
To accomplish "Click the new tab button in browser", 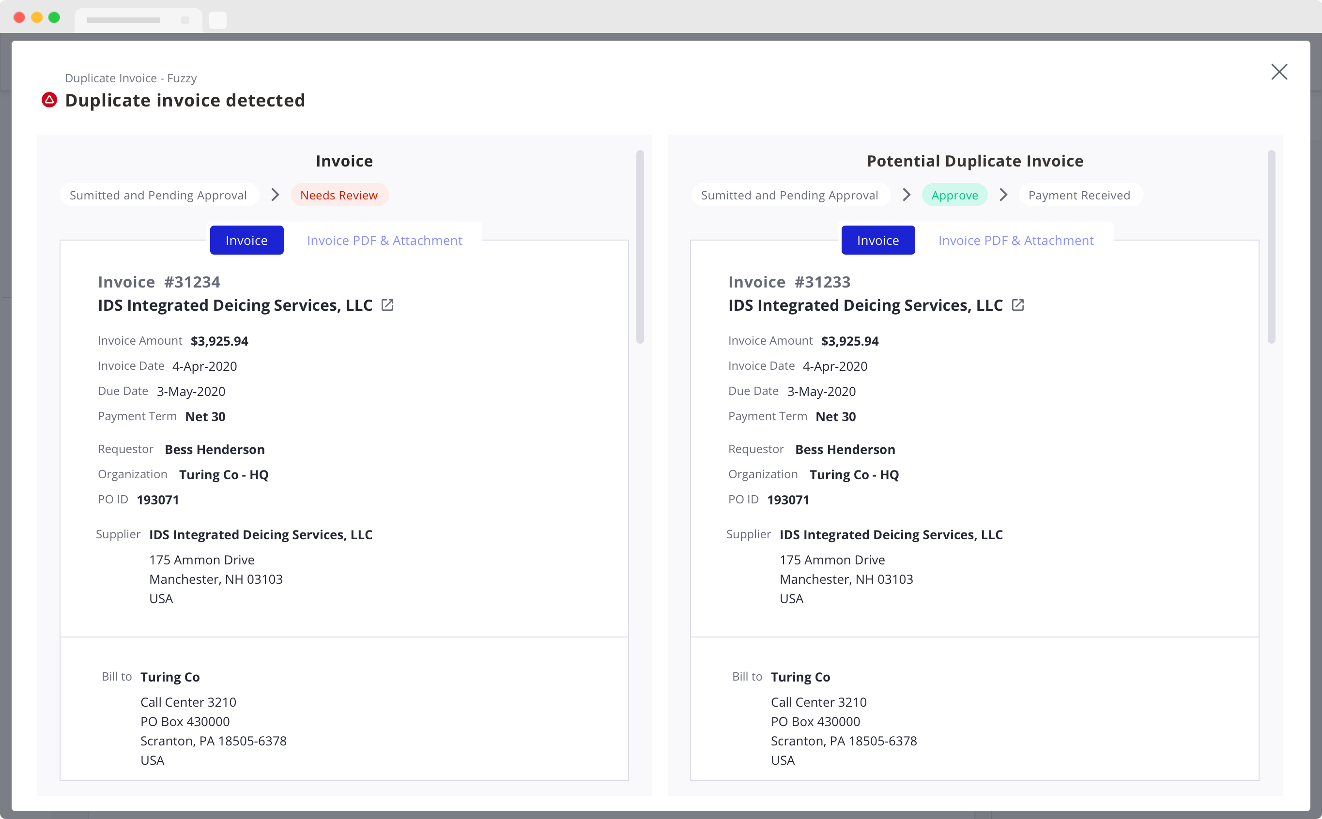I will tap(218, 20).
